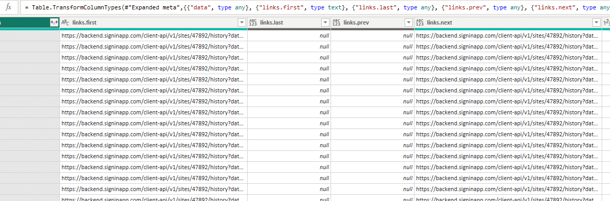Click inside the Table.TransformColumnTypes formula bar
610x201 pixels.
tap(315, 7)
